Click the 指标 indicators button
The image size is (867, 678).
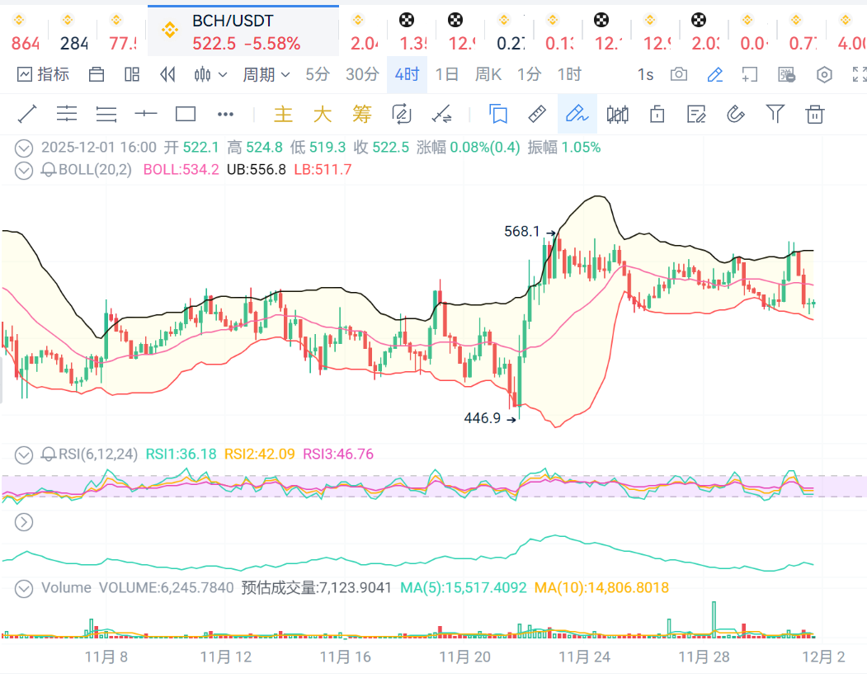(x=44, y=74)
